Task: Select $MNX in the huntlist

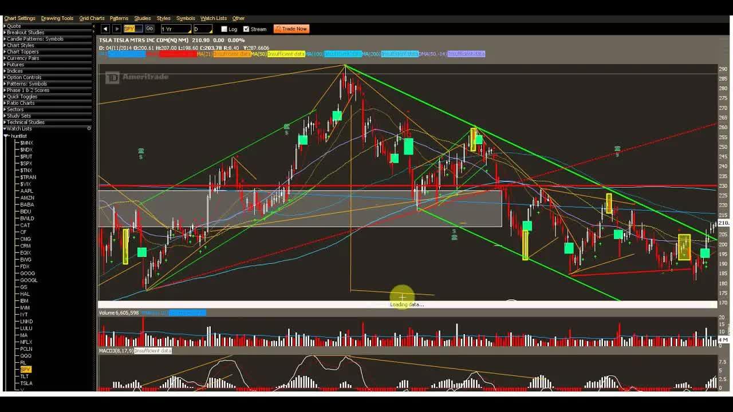Action: (x=26, y=143)
